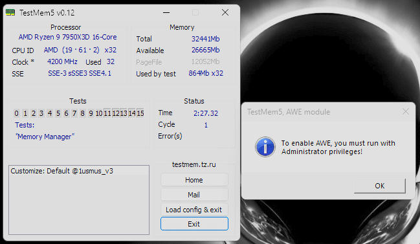The image size is (420, 244).
Task: Select test number 13 box
Action: click(124, 113)
